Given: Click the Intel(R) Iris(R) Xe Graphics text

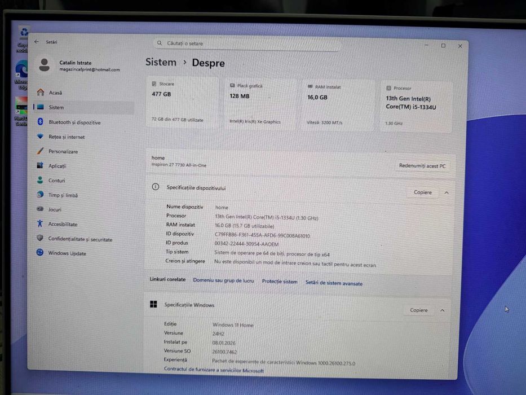Looking at the screenshot, I should [x=255, y=121].
